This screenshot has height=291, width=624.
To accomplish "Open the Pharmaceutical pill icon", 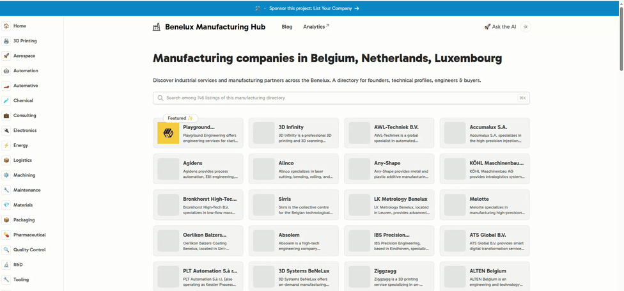I will [x=6, y=235].
